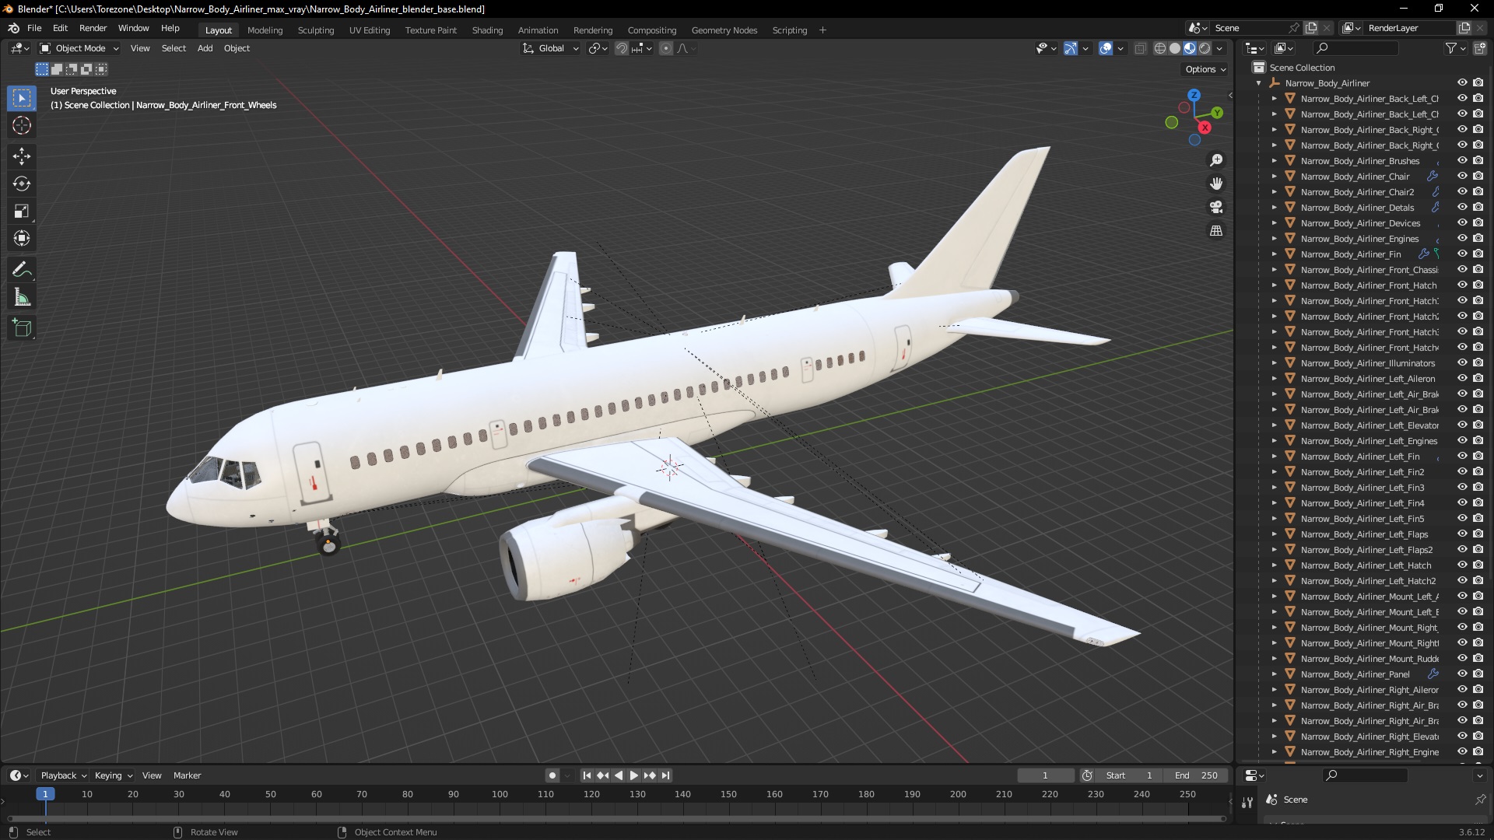Click the Pan view hand icon
Screen dimensions: 1494x840
pyautogui.click(x=1216, y=184)
